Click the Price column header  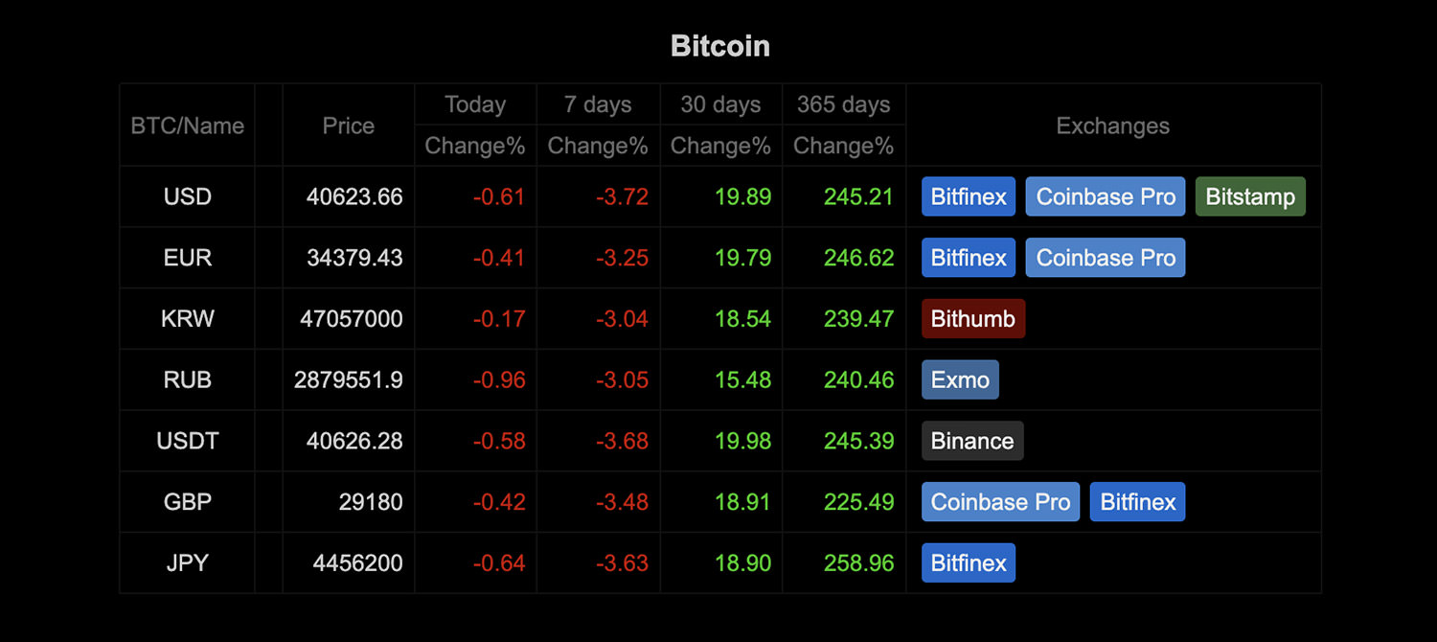coord(349,126)
